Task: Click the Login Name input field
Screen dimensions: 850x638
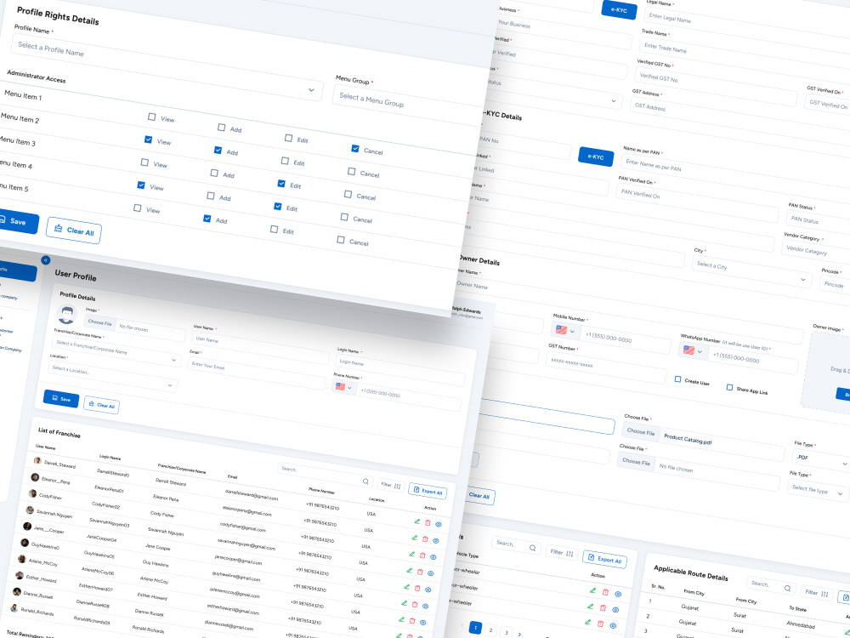Action: pos(400,369)
